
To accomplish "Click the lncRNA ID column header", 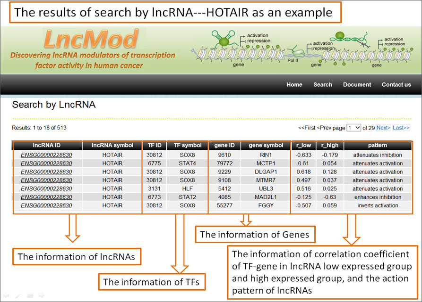I will tap(46, 146).
